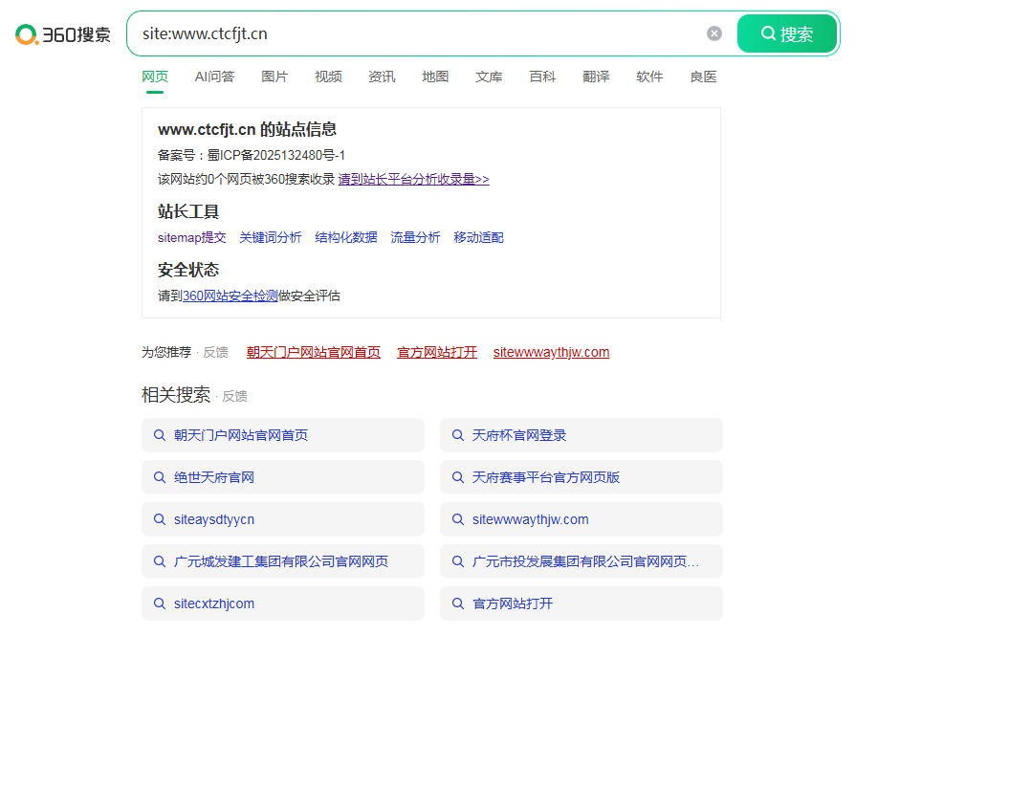This screenshot has height=790, width=1031.
Task: Click the green 搜索 button
Action: tap(787, 33)
